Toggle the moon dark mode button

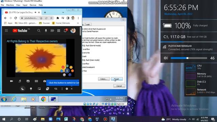click(23, 89)
